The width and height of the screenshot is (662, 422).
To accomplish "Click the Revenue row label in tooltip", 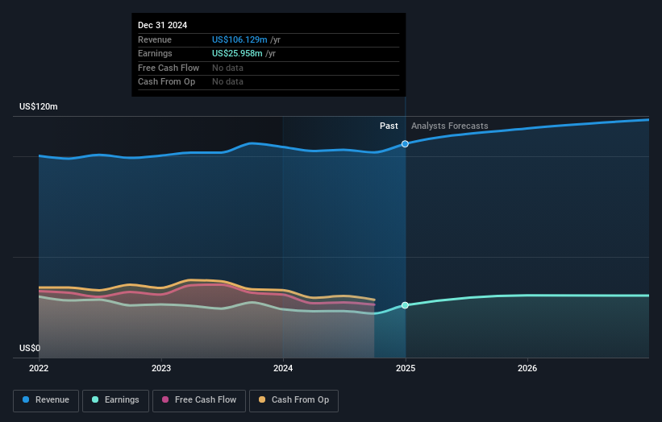I will point(155,39).
